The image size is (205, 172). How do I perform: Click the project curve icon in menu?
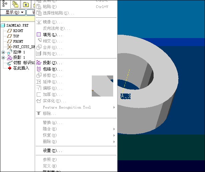point(39,63)
